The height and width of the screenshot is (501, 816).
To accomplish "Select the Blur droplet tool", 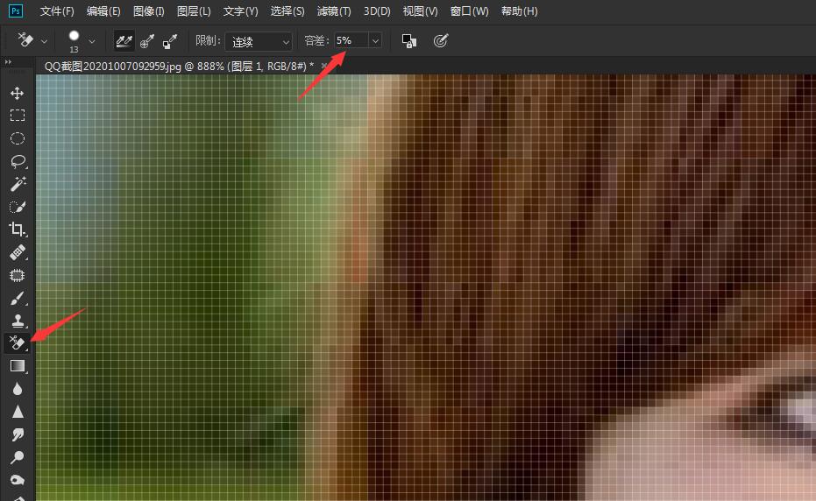I will (x=18, y=389).
